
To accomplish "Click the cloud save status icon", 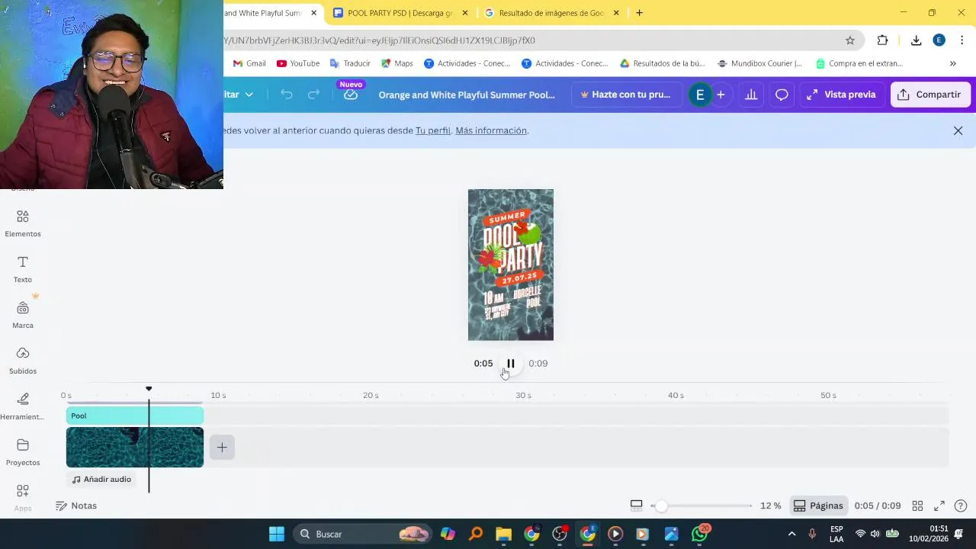I will click(351, 95).
